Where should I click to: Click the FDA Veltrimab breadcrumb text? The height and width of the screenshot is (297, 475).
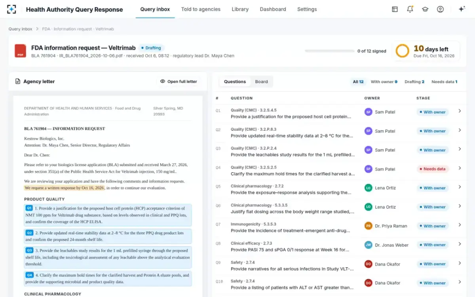(78, 29)
